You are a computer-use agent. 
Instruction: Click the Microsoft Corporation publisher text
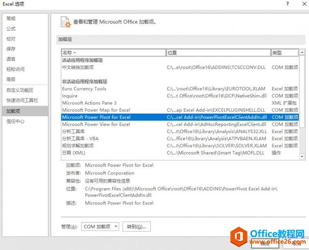pyautogui.click(x=110, y=173)
